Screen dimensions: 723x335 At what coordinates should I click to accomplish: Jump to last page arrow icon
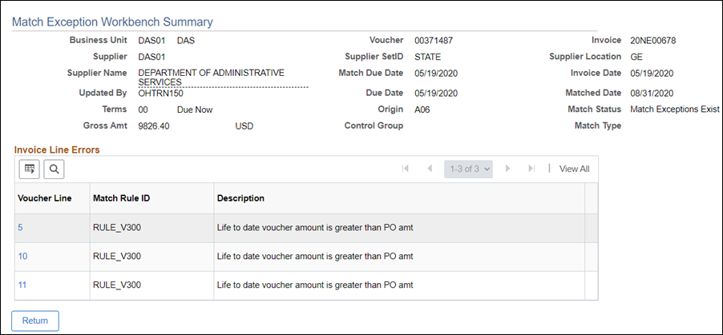(x=531, y=169)
